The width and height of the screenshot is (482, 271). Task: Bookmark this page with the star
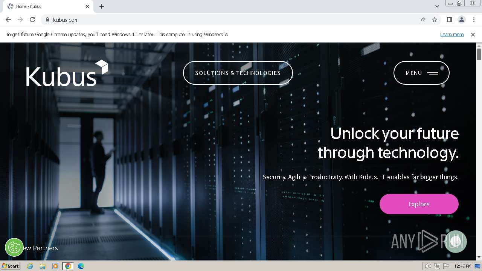(x=435, y=20)
